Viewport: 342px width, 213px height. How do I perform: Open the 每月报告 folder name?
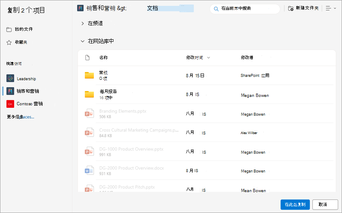pos(108,91)
